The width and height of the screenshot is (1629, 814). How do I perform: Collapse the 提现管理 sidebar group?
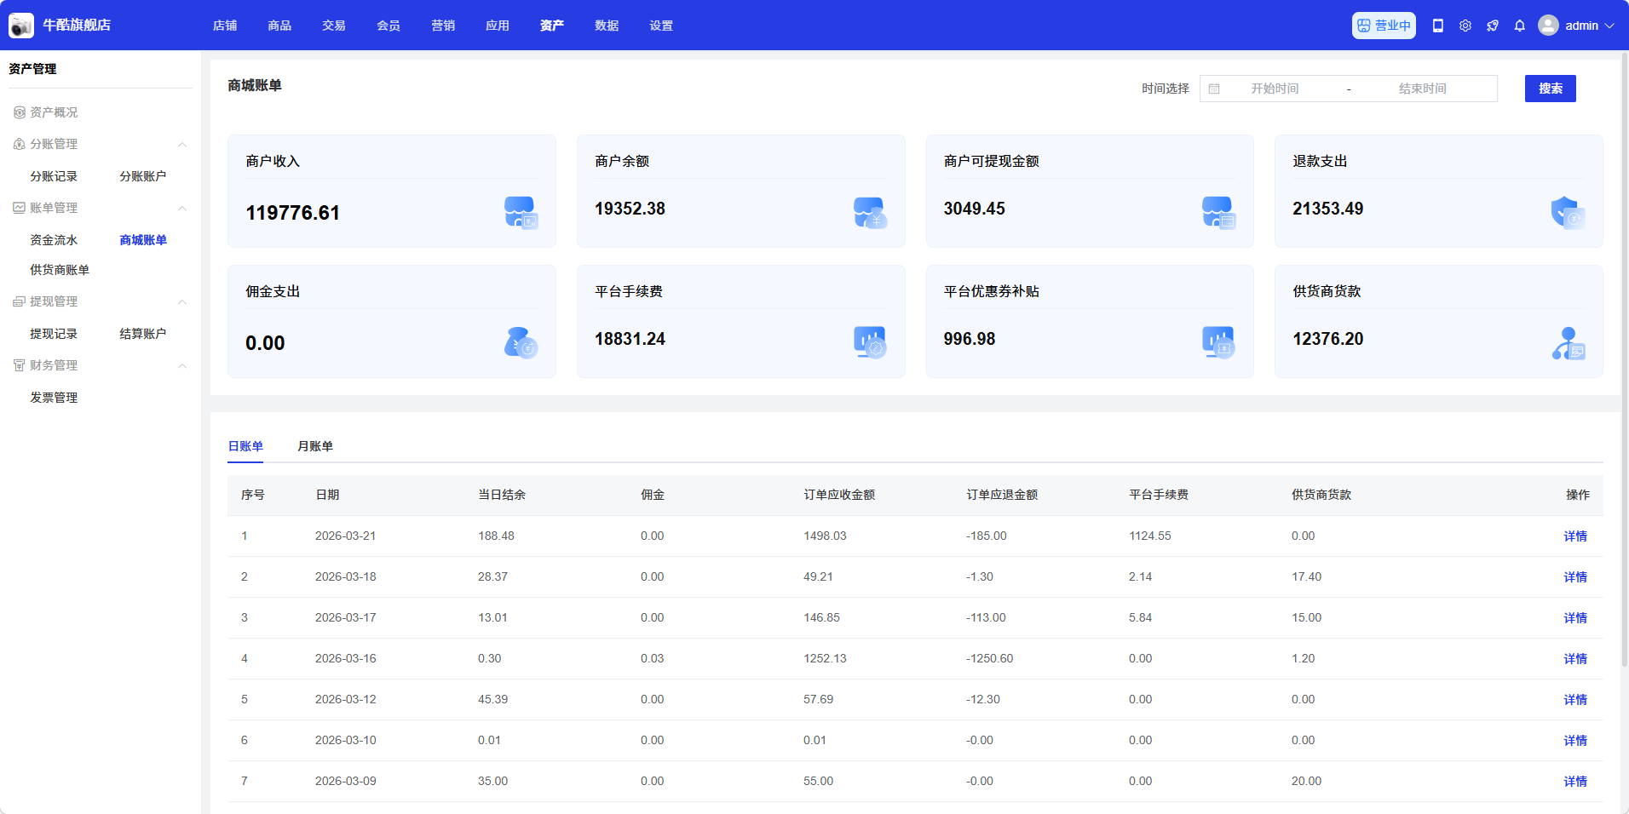[181, 302]
